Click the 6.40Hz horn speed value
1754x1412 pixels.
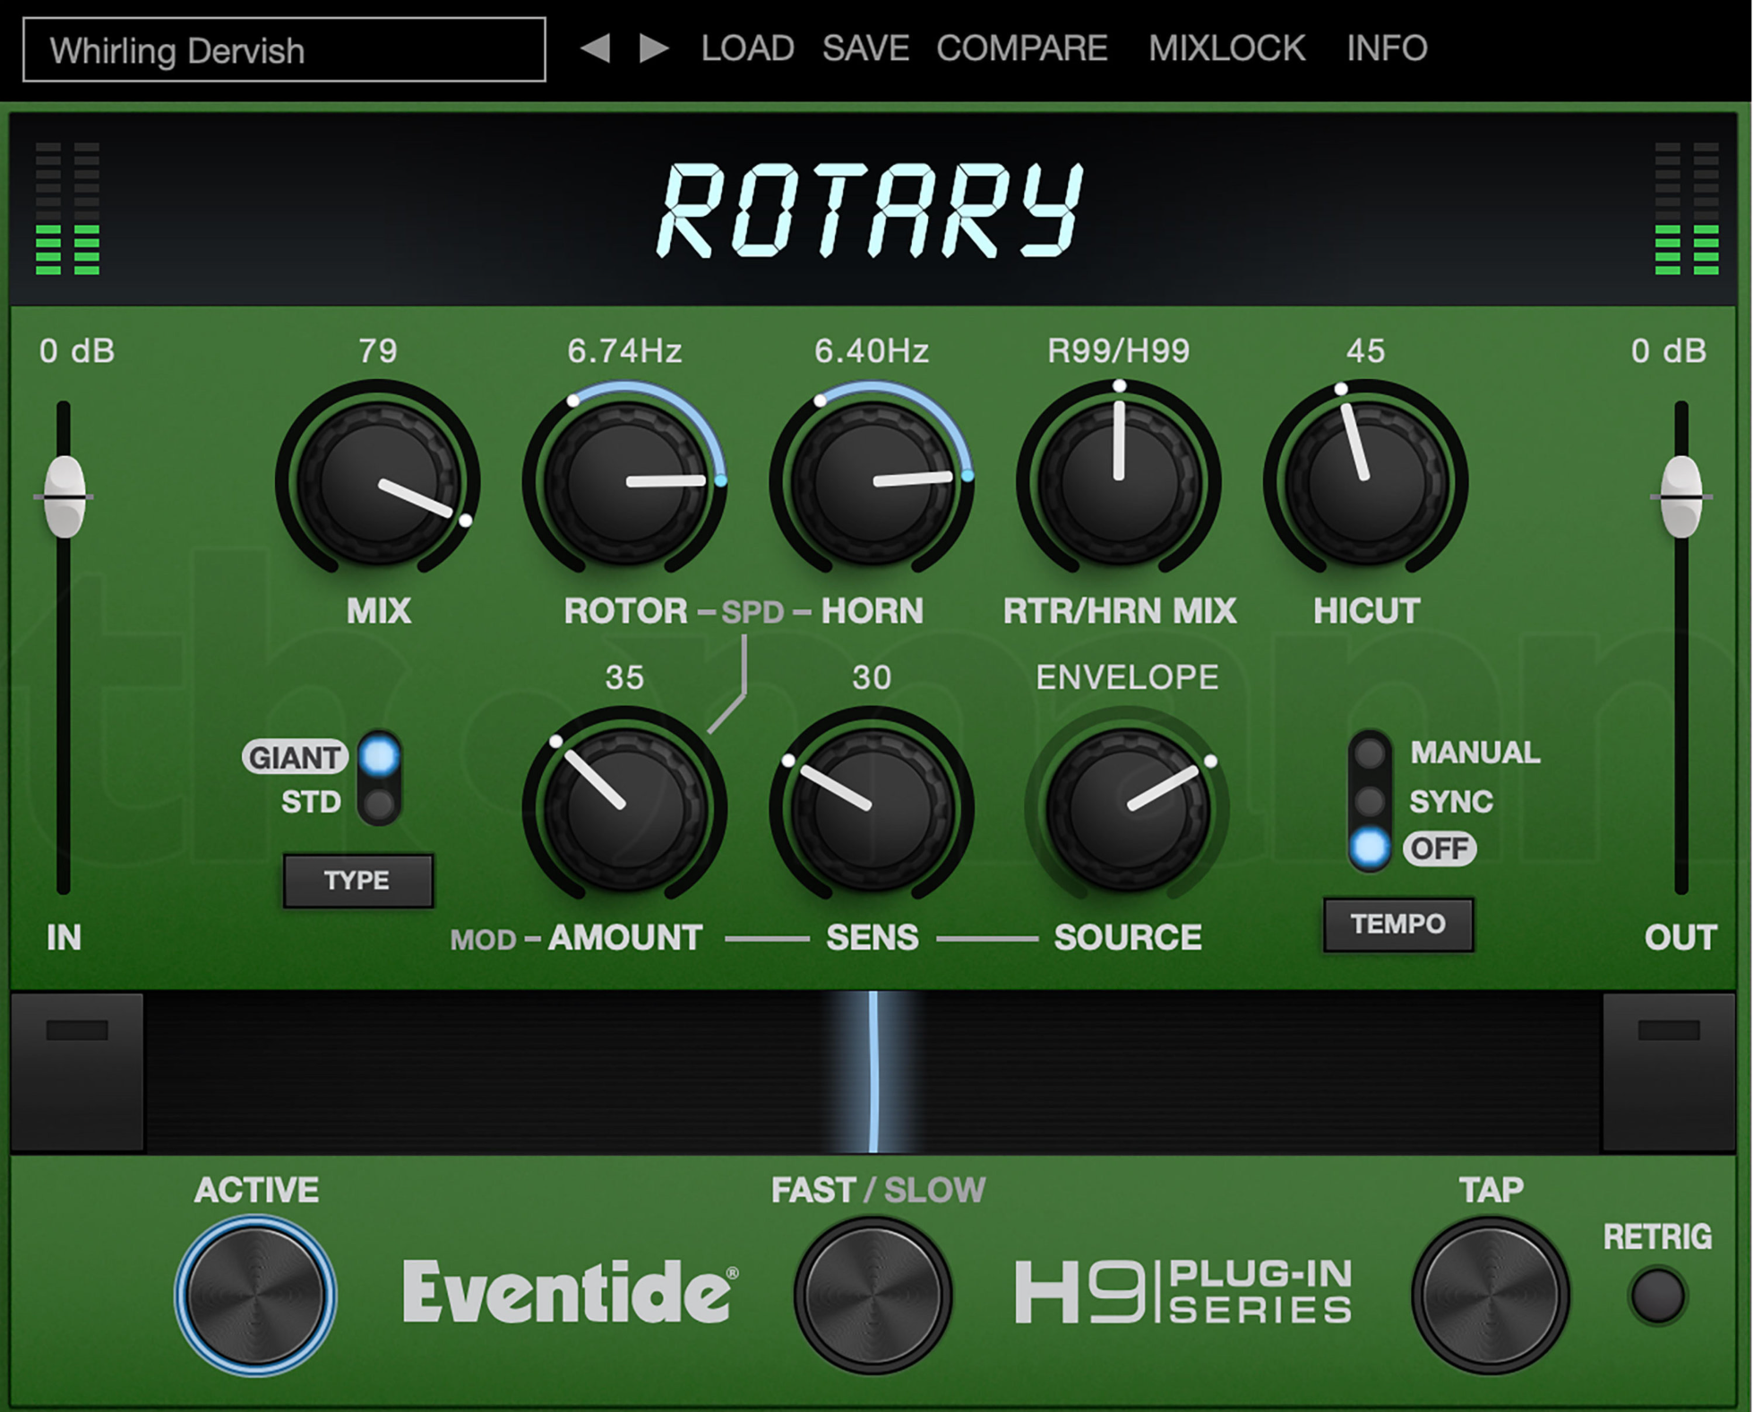pyautogui.click(x=872, y=350)
